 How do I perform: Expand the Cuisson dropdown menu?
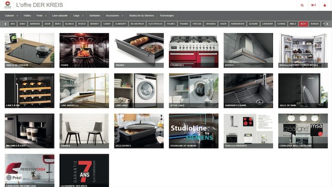(11, 16)
